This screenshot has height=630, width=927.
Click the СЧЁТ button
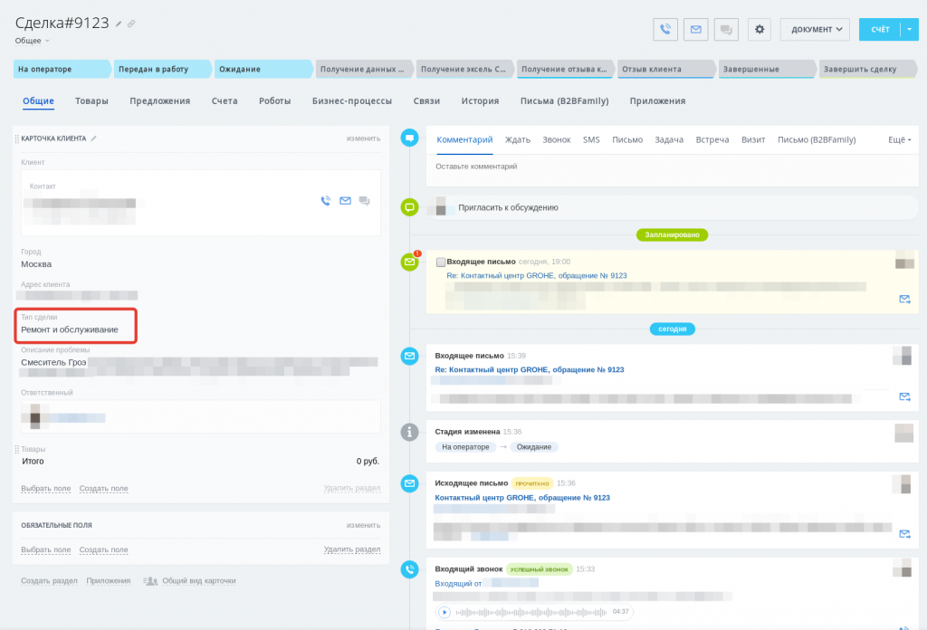point(880,29)
